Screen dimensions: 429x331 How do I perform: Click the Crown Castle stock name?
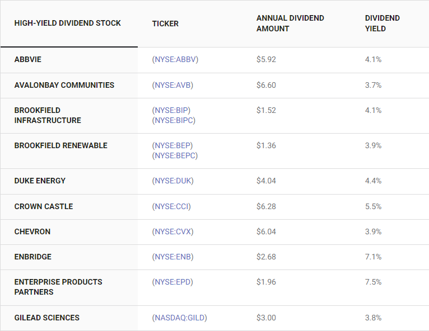click(44, 206)
